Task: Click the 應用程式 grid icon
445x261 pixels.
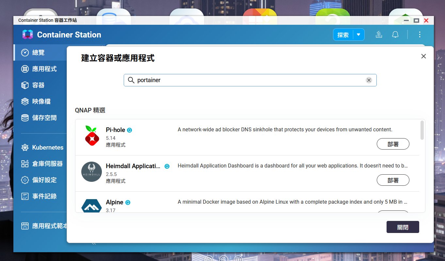Action: coord(25,69)
